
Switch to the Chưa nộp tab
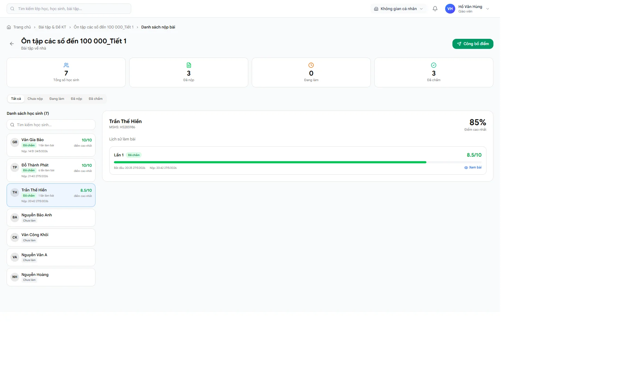35,99
